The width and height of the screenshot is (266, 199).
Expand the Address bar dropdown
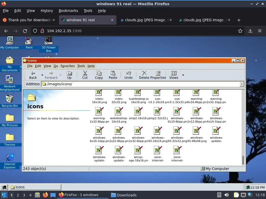pos(242,84)
